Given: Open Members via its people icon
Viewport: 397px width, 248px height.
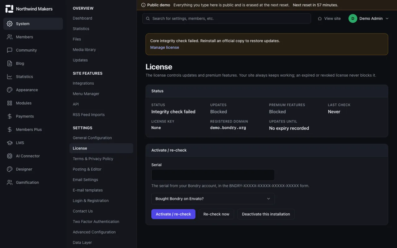Looking at the screenshot, I should coord(10,37).
